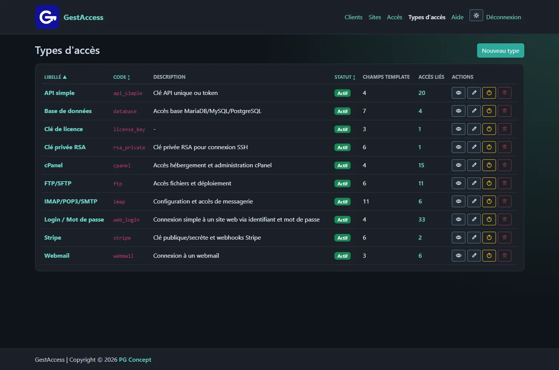Edit the IMAP/POP3/SMTP type

tap(474, 201)
